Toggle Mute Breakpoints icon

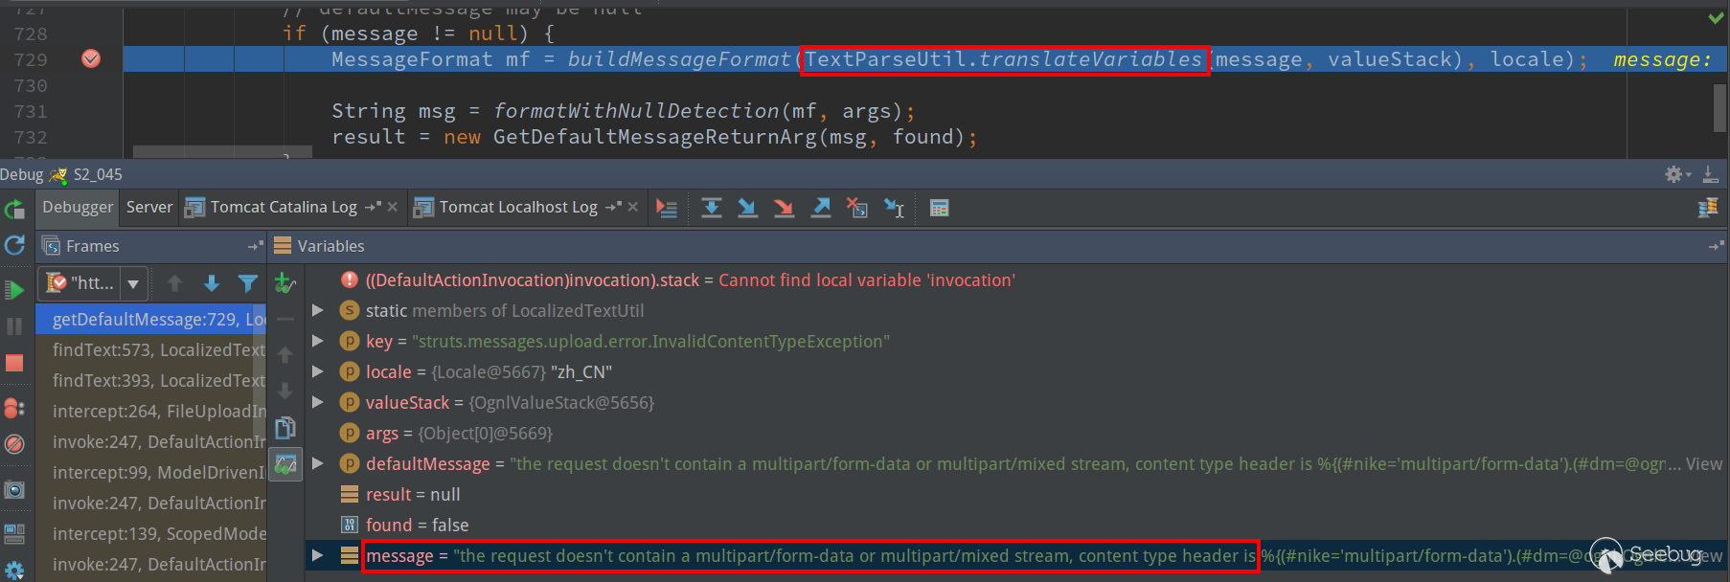(x=14, y=444)
